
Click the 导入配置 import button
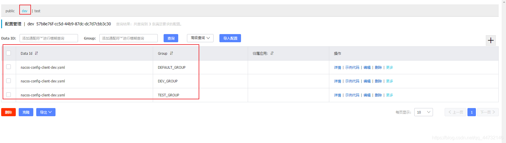point(230,38)
